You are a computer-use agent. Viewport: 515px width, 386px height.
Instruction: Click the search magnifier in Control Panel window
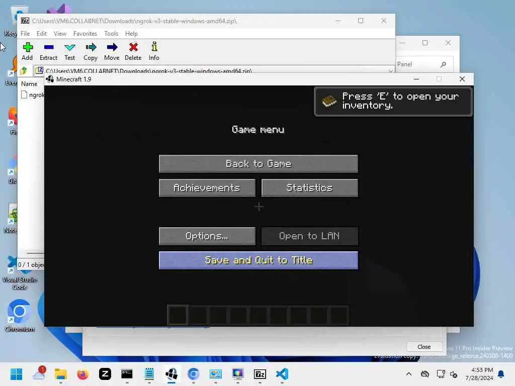point(443,64)
